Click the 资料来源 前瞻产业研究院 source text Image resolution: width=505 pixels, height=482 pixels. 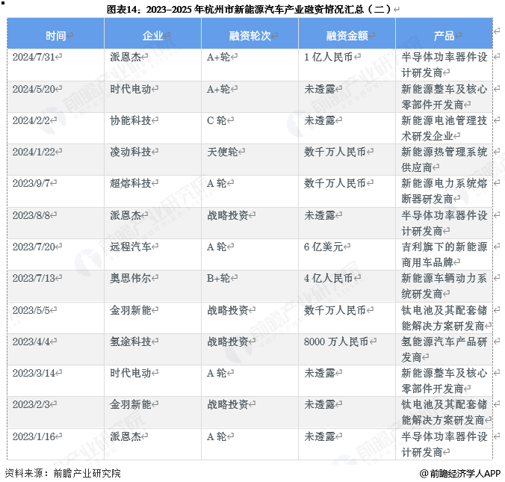tap(62, 473)
